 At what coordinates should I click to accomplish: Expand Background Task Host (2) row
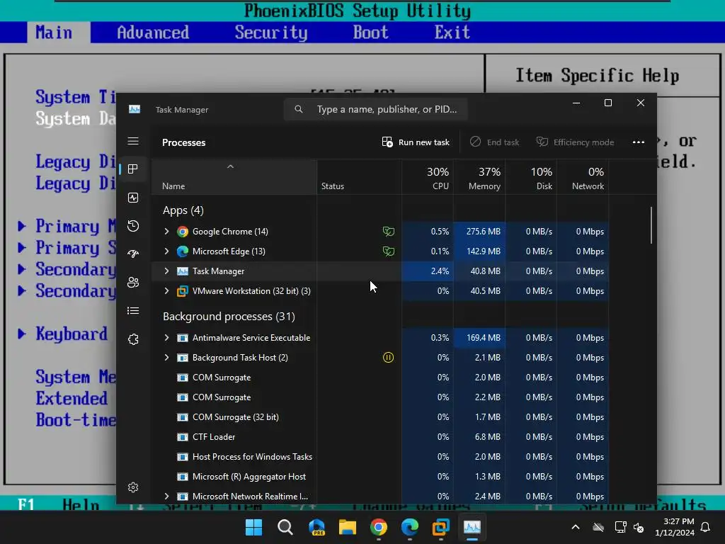point(167,358)
